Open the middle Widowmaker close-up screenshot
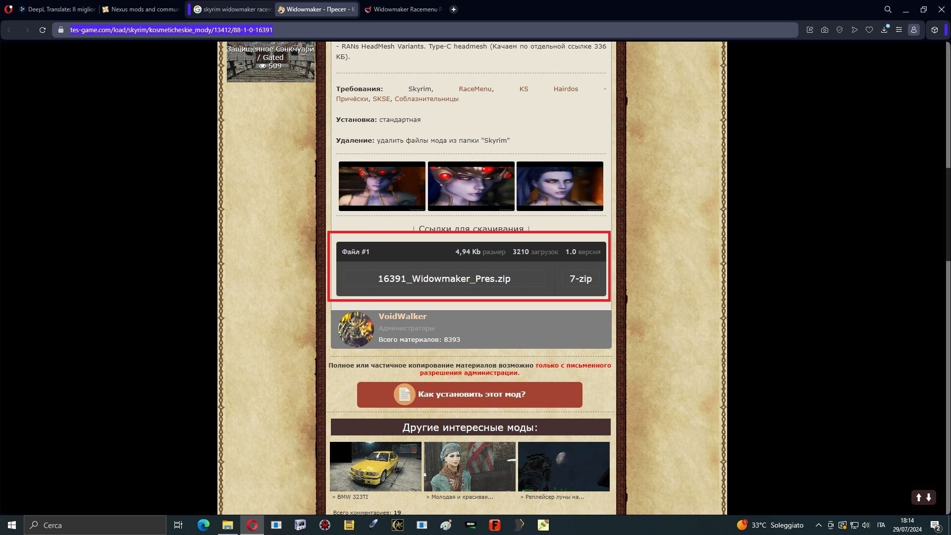 click(x=471, y=186)
